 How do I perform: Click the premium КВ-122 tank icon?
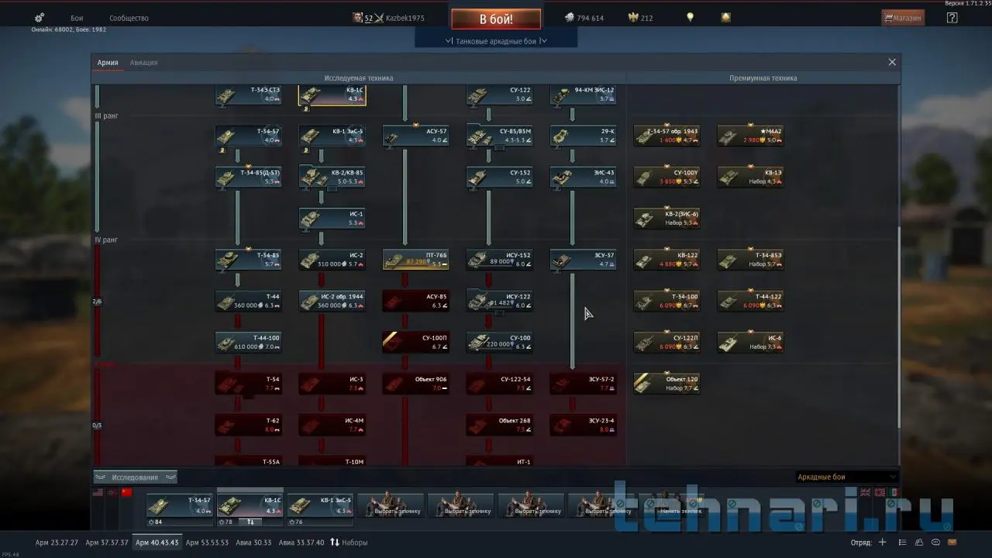(646, 260)
